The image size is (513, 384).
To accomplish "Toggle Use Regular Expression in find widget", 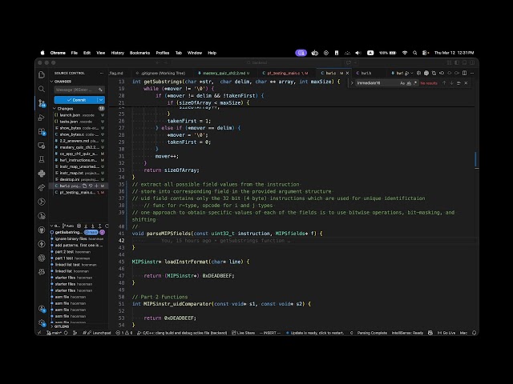I will (415, 83).
